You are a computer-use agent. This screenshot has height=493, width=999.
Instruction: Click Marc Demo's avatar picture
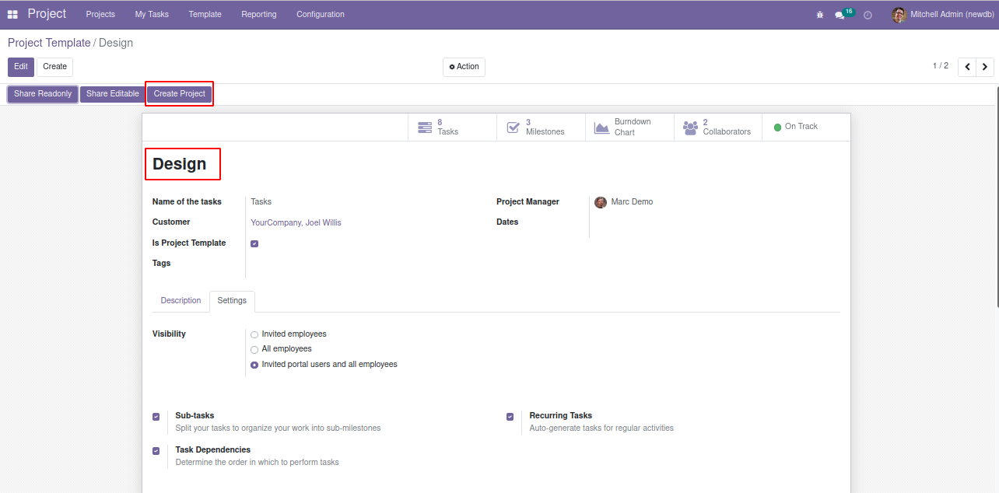(x=601, y=202)
